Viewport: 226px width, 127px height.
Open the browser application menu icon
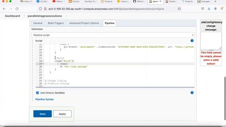(x=222, y=8)
